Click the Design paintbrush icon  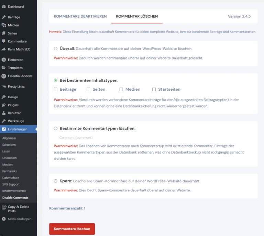[x=4, y=97]
